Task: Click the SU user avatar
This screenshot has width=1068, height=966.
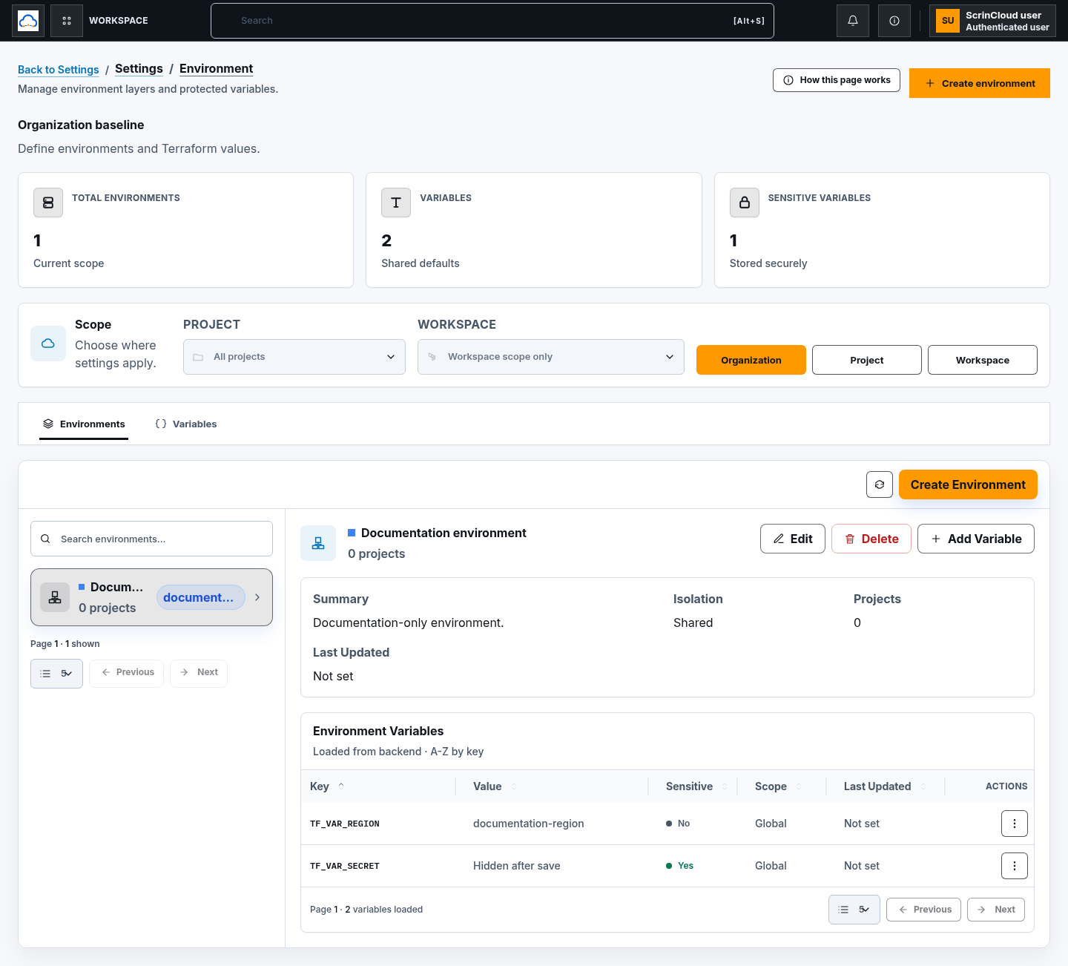Action: 948,21
